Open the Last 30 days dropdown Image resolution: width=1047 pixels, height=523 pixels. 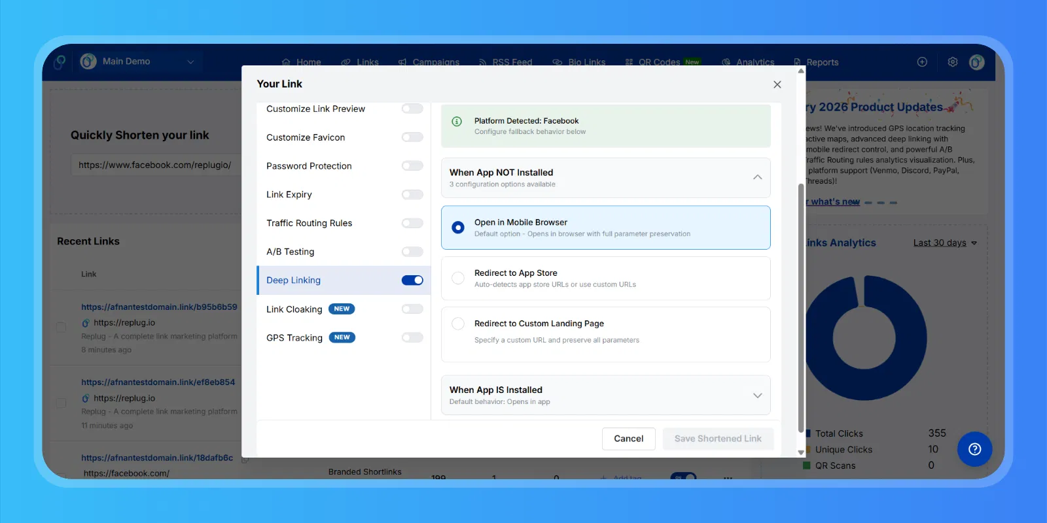coord(945,243)
